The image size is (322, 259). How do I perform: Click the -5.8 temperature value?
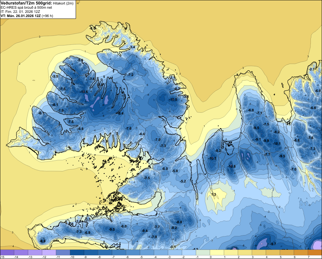[x=175, y=171]
